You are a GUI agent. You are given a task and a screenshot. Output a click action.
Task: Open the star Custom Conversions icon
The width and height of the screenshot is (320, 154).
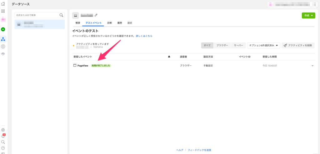pyautogui.click(x=3, y=46)
